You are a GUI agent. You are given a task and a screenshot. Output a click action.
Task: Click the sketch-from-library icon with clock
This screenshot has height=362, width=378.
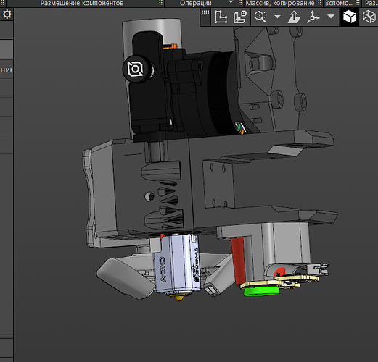240,17
